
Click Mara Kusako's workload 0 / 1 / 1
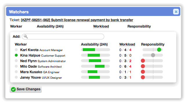125,72
